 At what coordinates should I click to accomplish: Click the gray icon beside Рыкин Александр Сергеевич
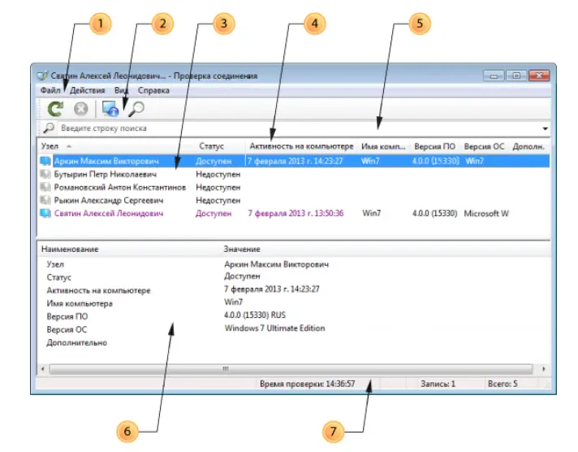[x=45, y=200]
